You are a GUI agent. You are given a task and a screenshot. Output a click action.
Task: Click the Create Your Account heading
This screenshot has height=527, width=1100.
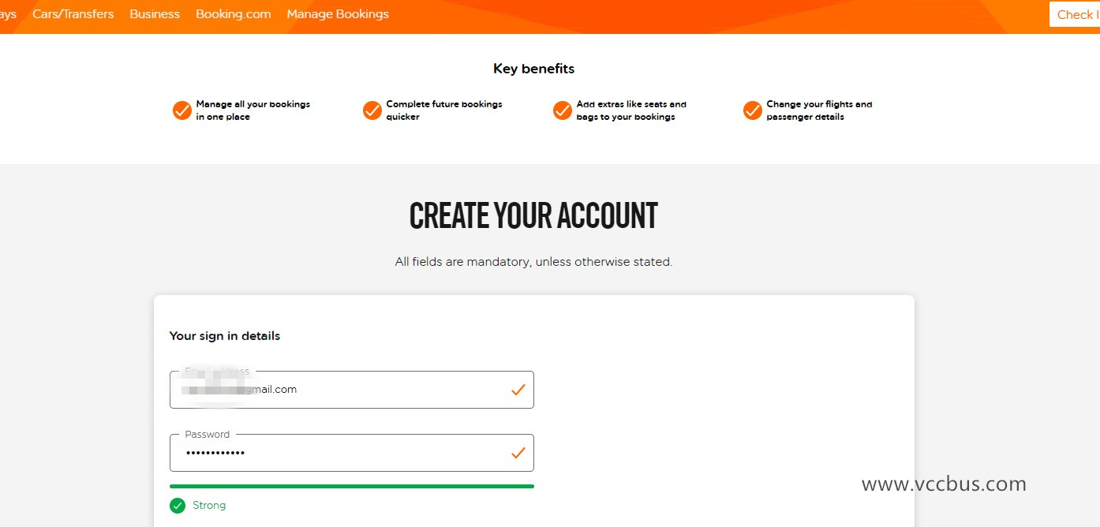click(533, 216)
